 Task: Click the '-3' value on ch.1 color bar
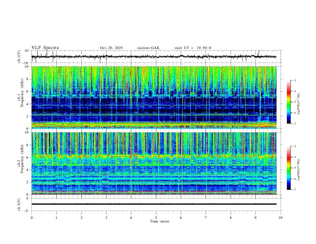(294, 81)
